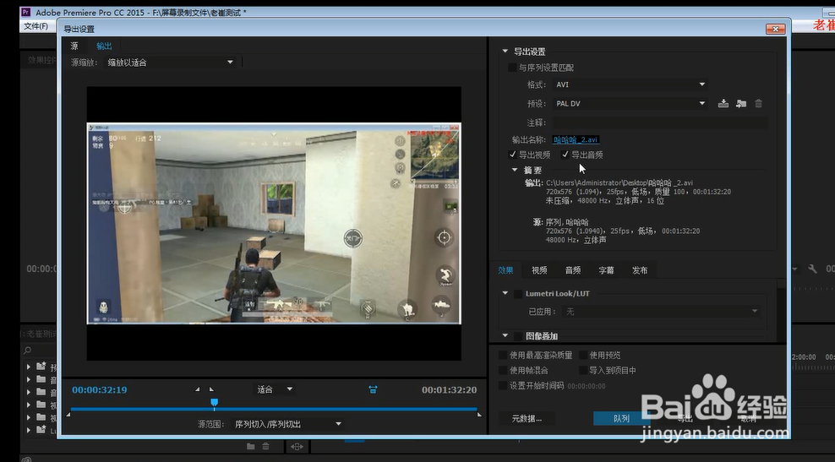The height and width of the screenshot is (462, 835).
Task: Open the 源范围 dropdown
Action: [x=287, y=424]
